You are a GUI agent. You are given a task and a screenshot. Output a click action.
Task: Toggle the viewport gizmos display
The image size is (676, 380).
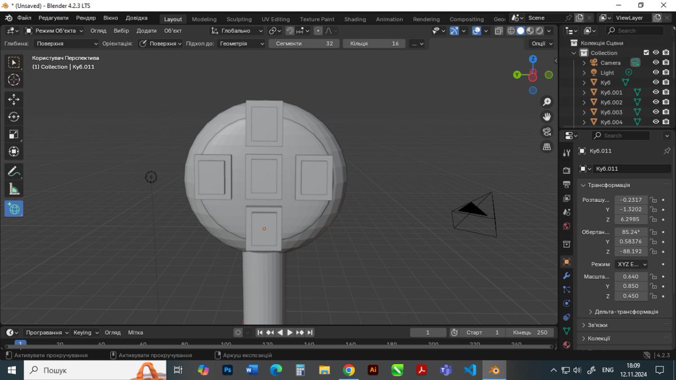[454, 31]
